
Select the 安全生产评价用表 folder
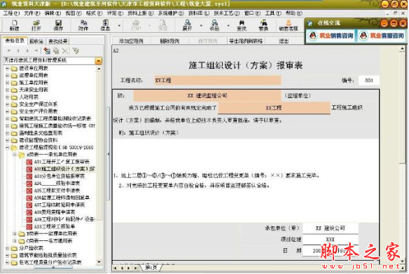tap(38, 111)
